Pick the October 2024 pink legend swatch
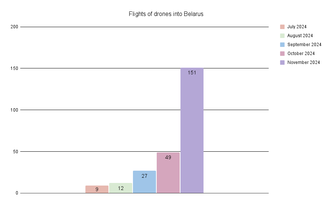Image resolution: width=332 pixels, height=206 pixels. pyautogui.click(x=282, y=54)
